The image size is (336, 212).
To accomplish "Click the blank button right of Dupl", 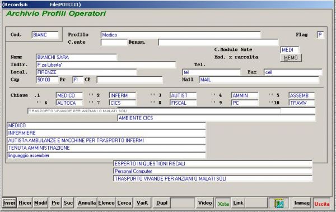I will pos(183,203).
